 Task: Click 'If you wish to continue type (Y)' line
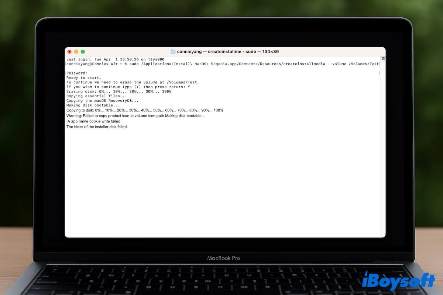click(128, 87)
